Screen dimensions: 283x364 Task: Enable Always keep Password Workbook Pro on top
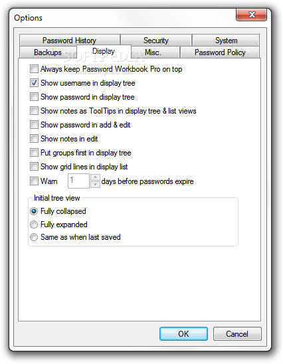pos(34,69)
